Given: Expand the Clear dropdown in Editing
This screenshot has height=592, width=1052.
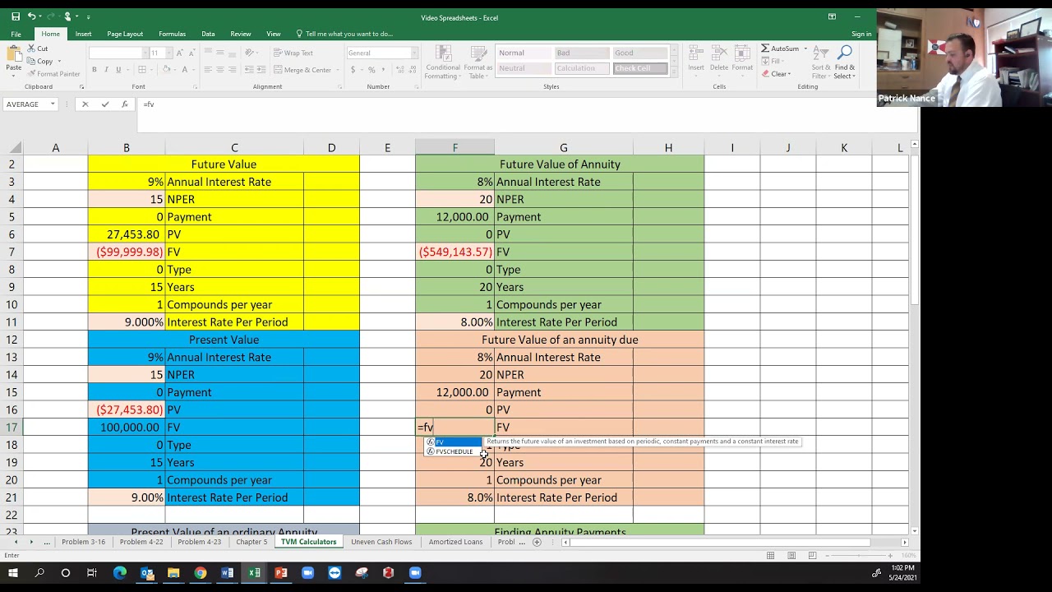Looking at the screenshot, I should [x=790, y=74].
